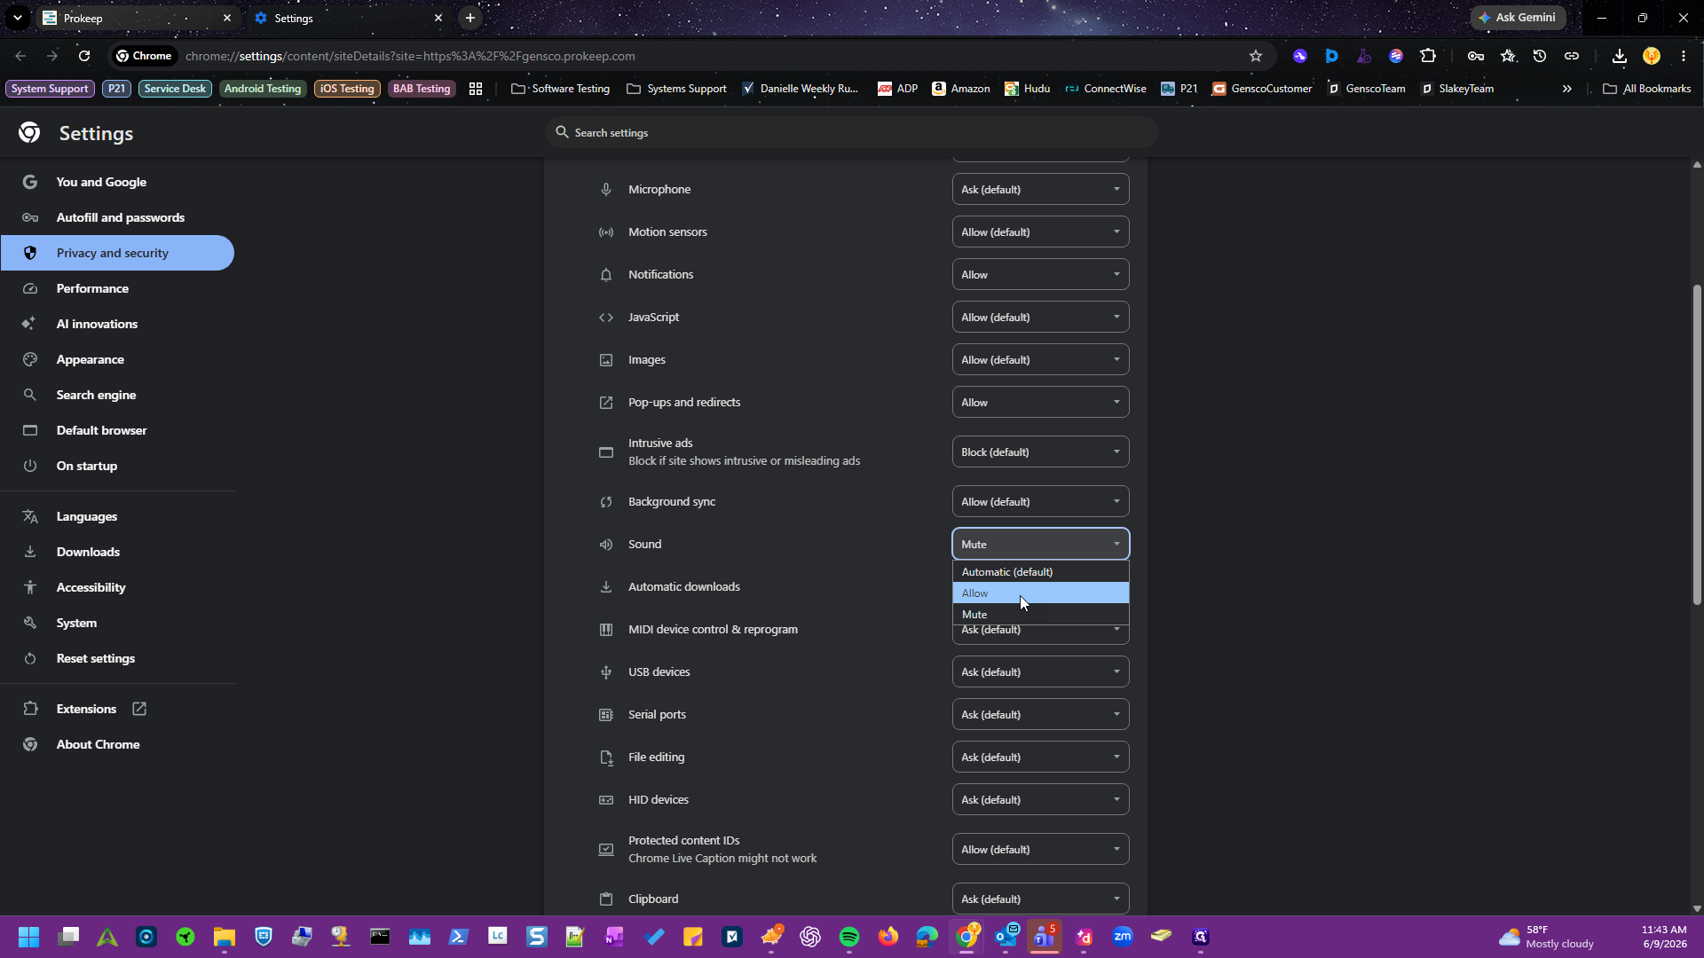Open the Extensions puzzle icon in the toolbar
This screenshot has height=958, width=1704.
(1428, 56)
